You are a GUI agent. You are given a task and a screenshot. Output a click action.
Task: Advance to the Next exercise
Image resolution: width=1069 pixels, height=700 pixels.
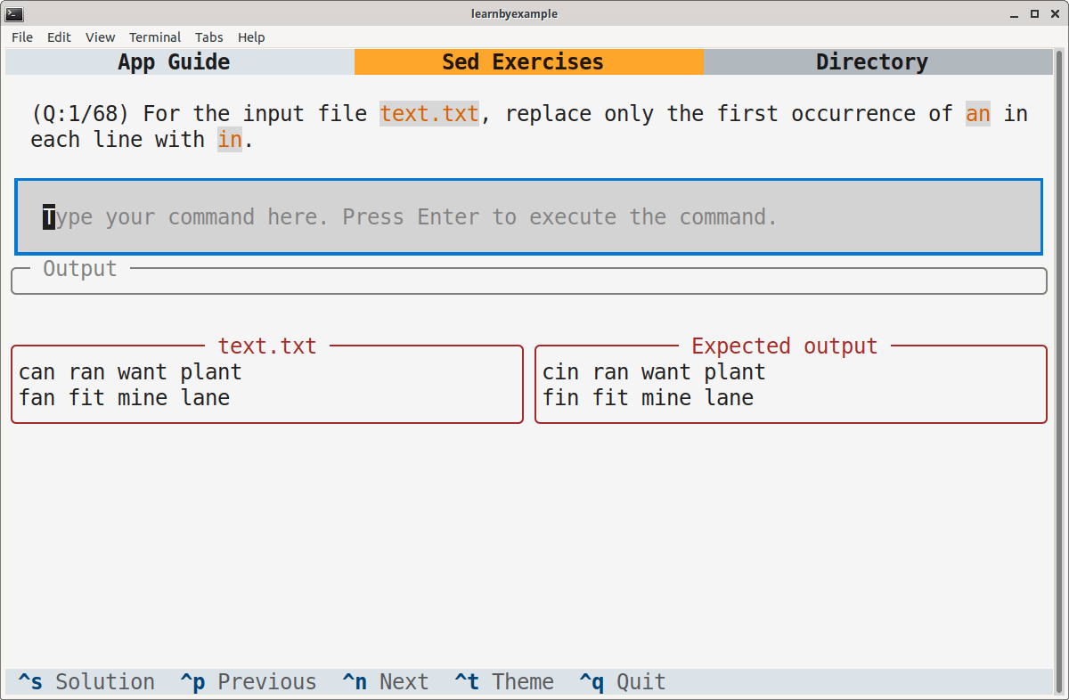385,681
